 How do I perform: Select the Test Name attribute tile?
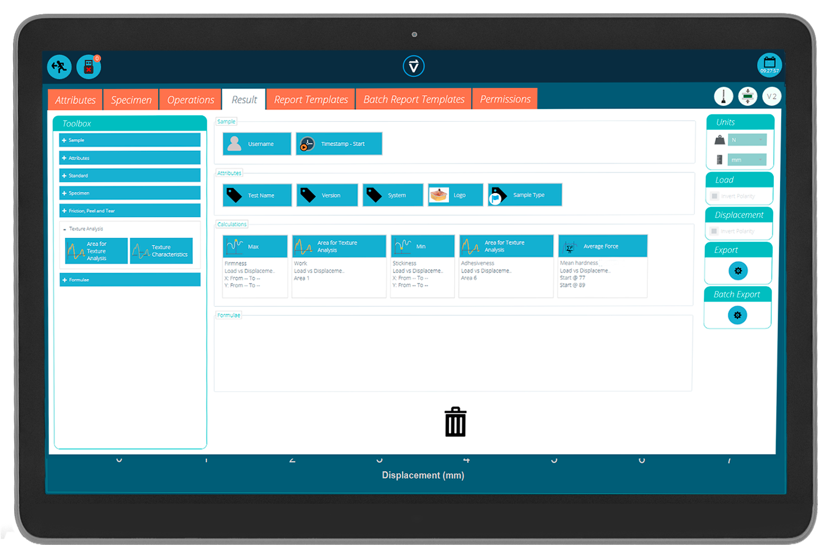[257, 195]
